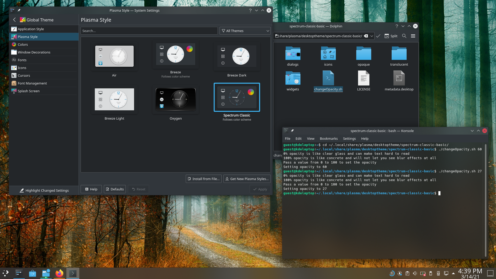
Task: Click the Apply button
Action: tap(260, 189)
